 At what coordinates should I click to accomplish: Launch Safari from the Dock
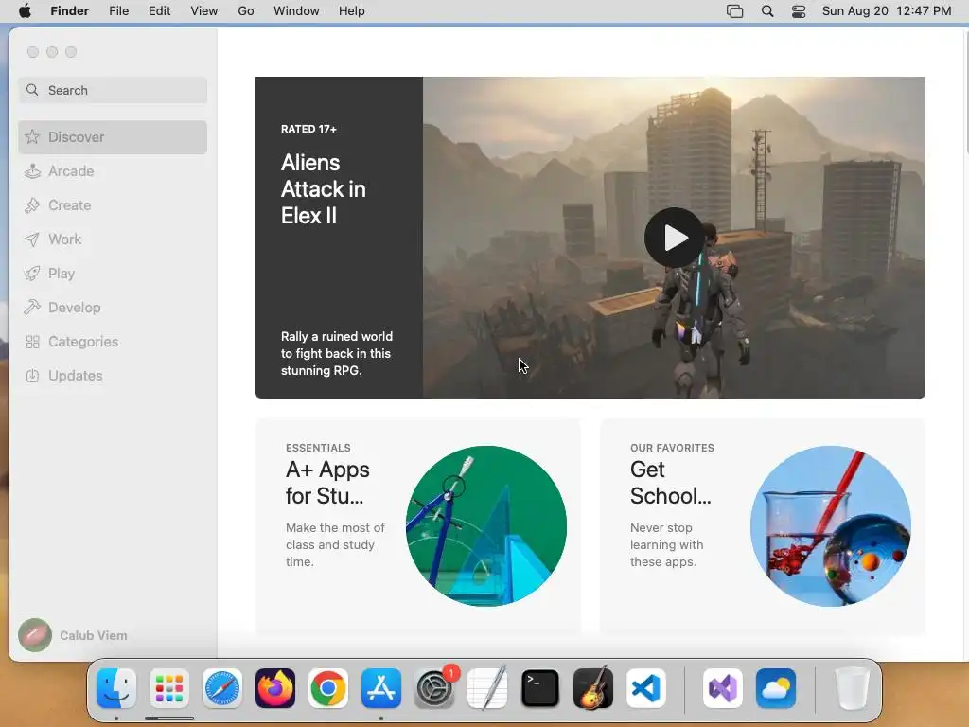(x=221, y=688)
